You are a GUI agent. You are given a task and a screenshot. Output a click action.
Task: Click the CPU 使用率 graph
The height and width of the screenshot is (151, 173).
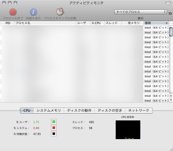point(128,130)
